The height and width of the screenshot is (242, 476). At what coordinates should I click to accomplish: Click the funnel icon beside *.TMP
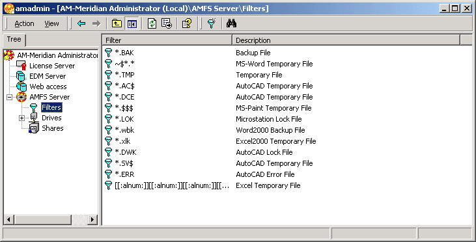[108, 75]
